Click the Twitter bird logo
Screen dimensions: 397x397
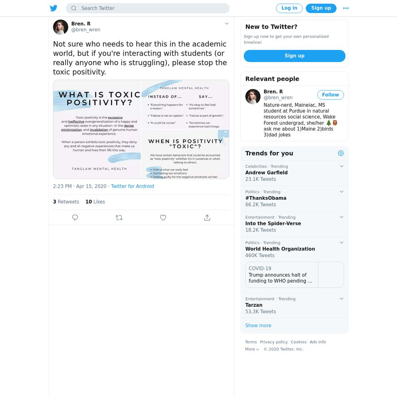[54, 8]
